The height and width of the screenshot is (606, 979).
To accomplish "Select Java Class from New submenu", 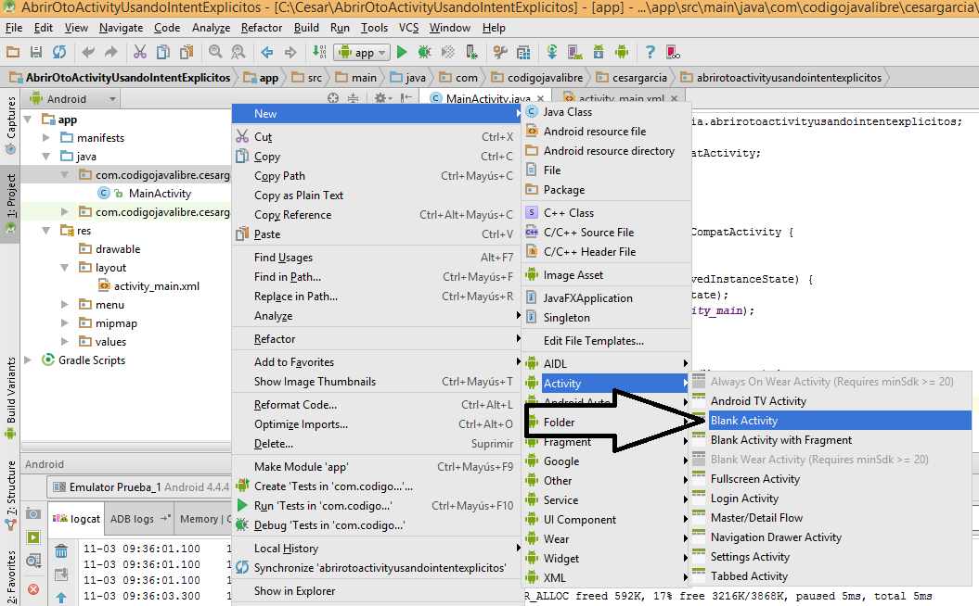I will (x=607, y=112).
